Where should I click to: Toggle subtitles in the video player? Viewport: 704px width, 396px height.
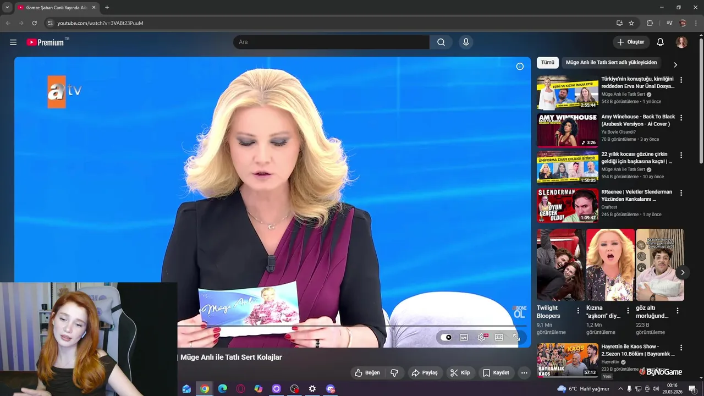pyautogui.click(x=464, y=337)
